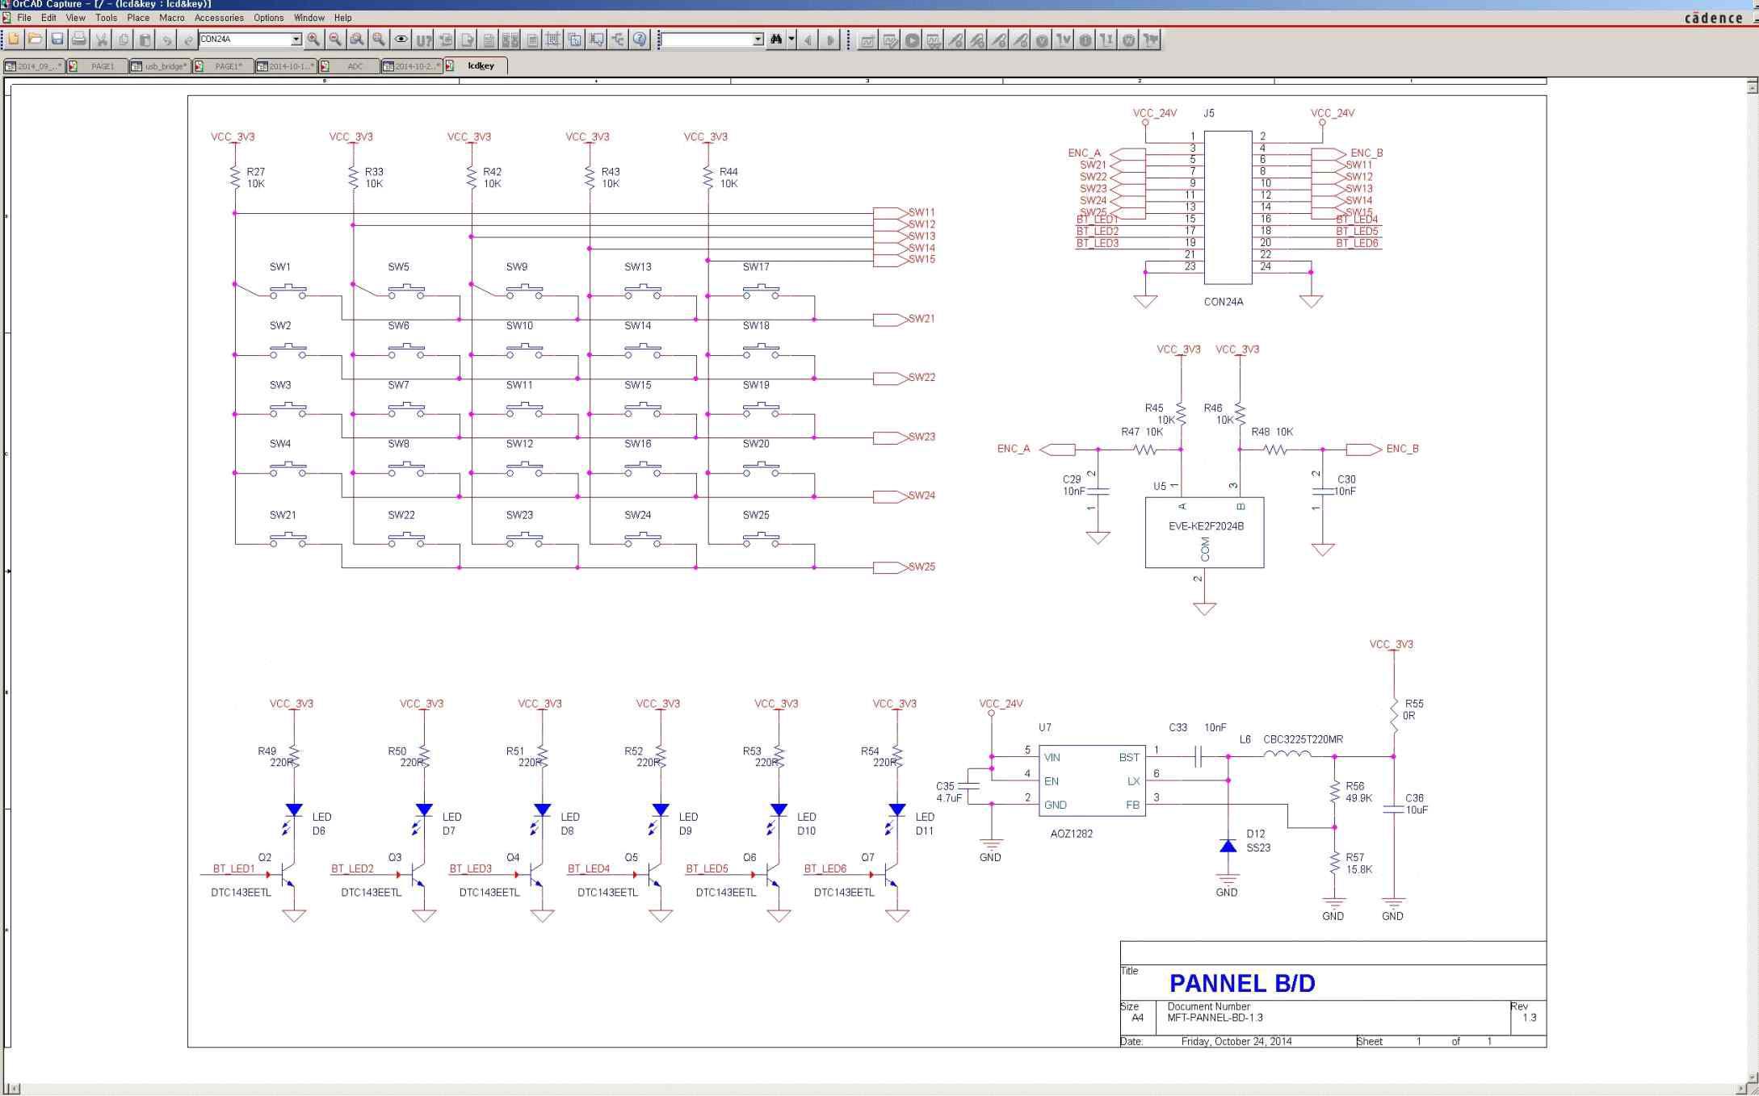Open the Macro menu
Image resolution: width=1759 pixels, height=1096 pixels.
tap(172, 18)
